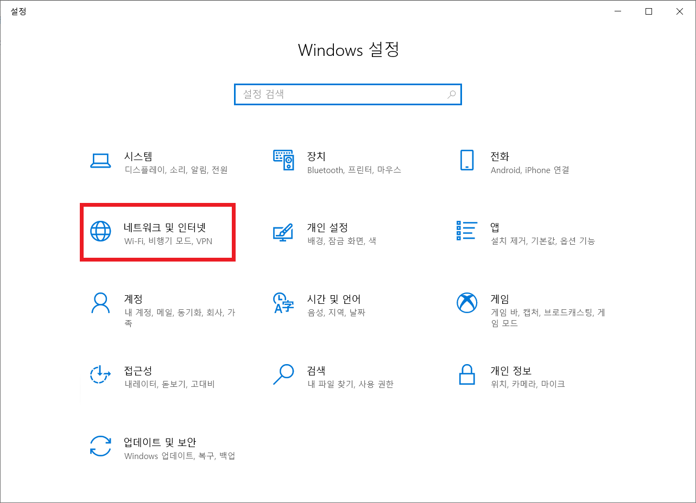Open the 접근성 settings label
The image size is (696, 503).
[x=138, y=371]
